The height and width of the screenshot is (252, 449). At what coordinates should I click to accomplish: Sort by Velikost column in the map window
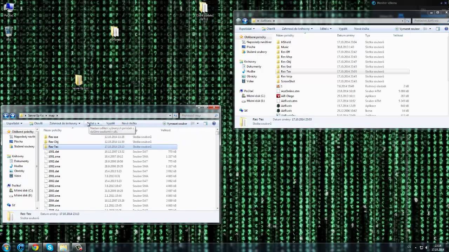point(166,130)
